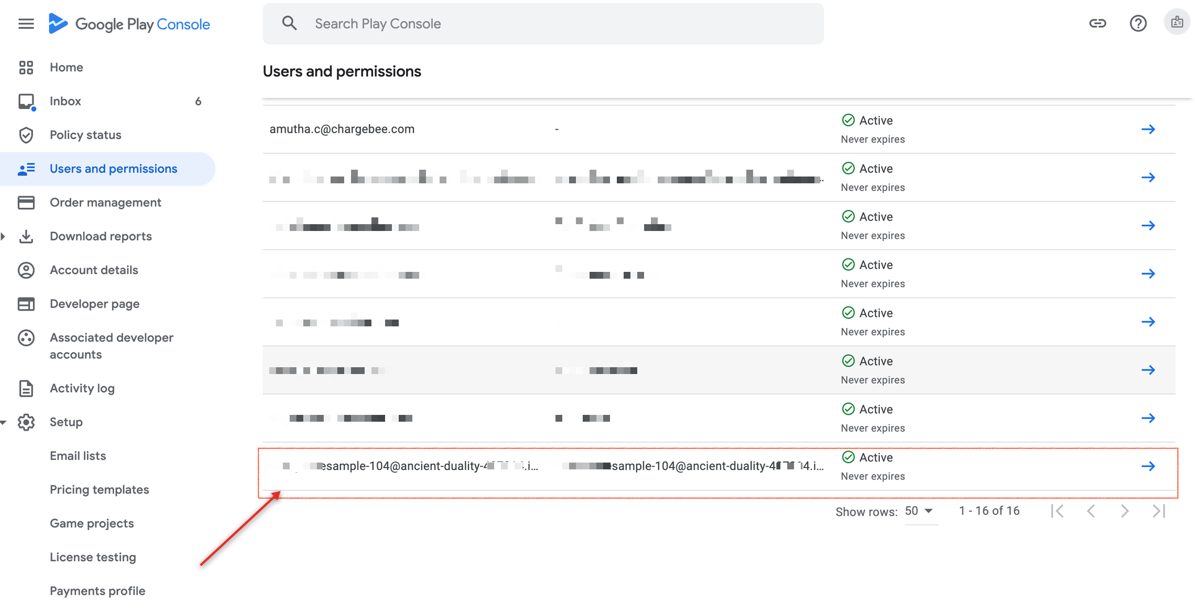Jump to the last page of users
The image size is (1195, 609).
(1159, 511)
